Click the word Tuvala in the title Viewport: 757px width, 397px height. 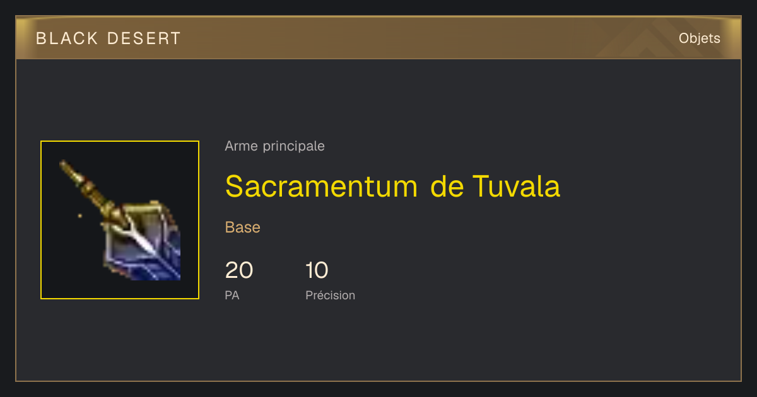516,186
